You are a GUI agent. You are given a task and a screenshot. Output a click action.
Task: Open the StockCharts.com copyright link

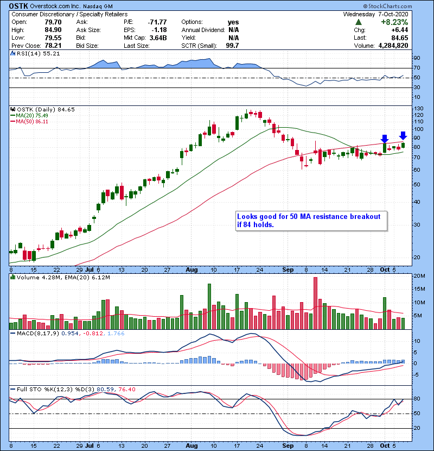pyautogui.click(x=387, y=6)
